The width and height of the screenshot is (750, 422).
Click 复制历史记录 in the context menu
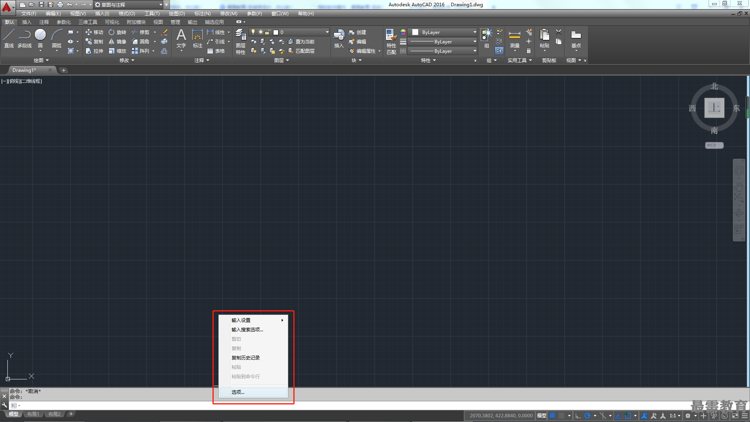pos(253,358)
